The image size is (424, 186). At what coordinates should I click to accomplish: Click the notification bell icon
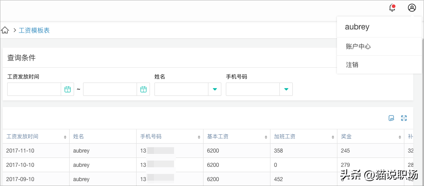tap(392, 8)
